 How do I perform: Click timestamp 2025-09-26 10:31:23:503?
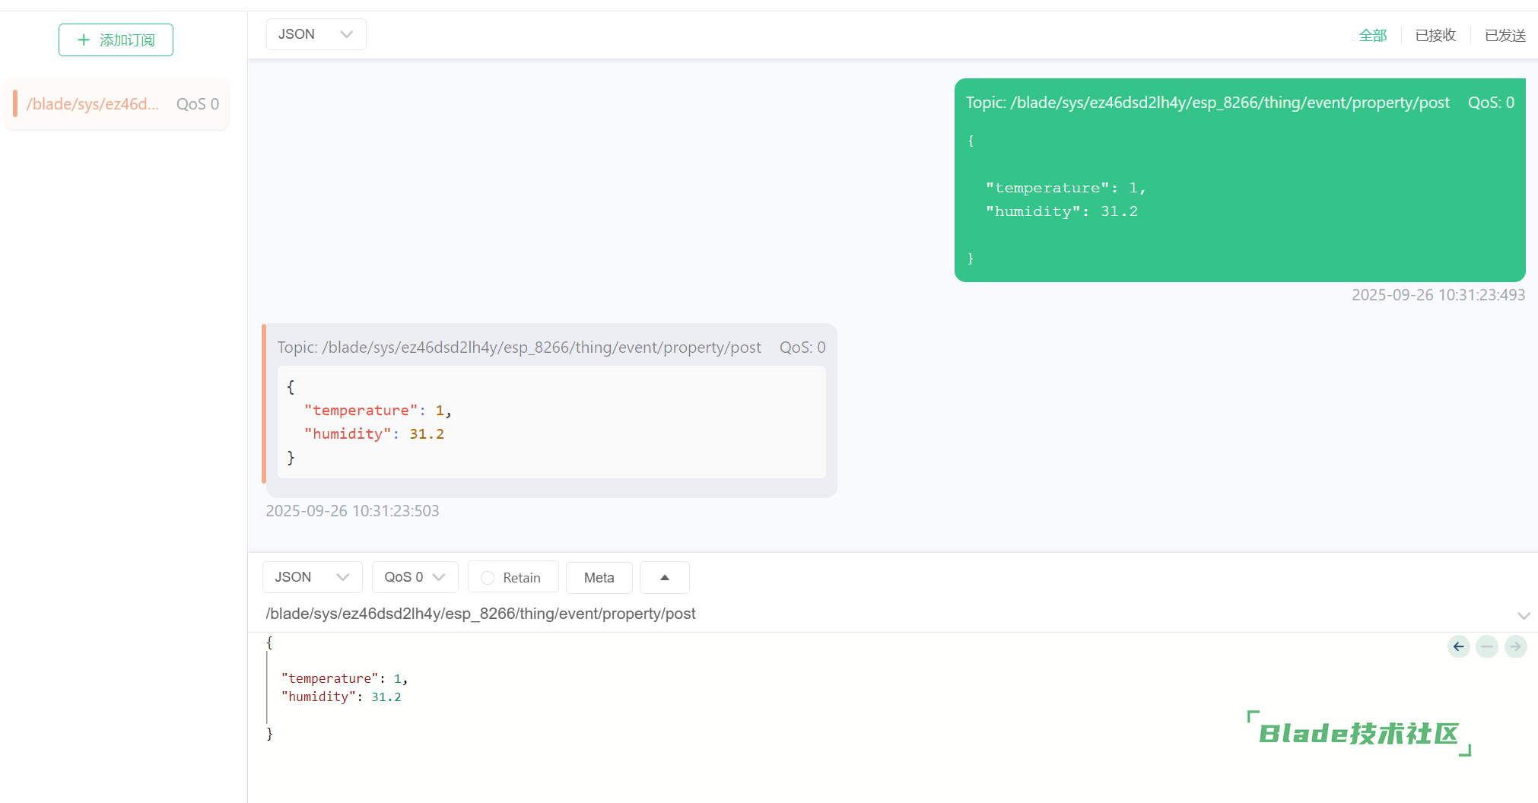352,511
